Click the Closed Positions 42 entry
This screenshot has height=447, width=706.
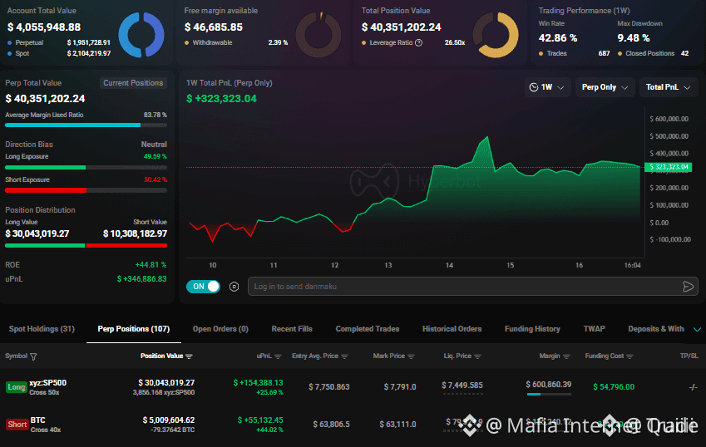click(654, 53)
